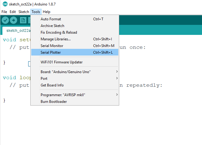Close the open Tools menu

[36, 12]
